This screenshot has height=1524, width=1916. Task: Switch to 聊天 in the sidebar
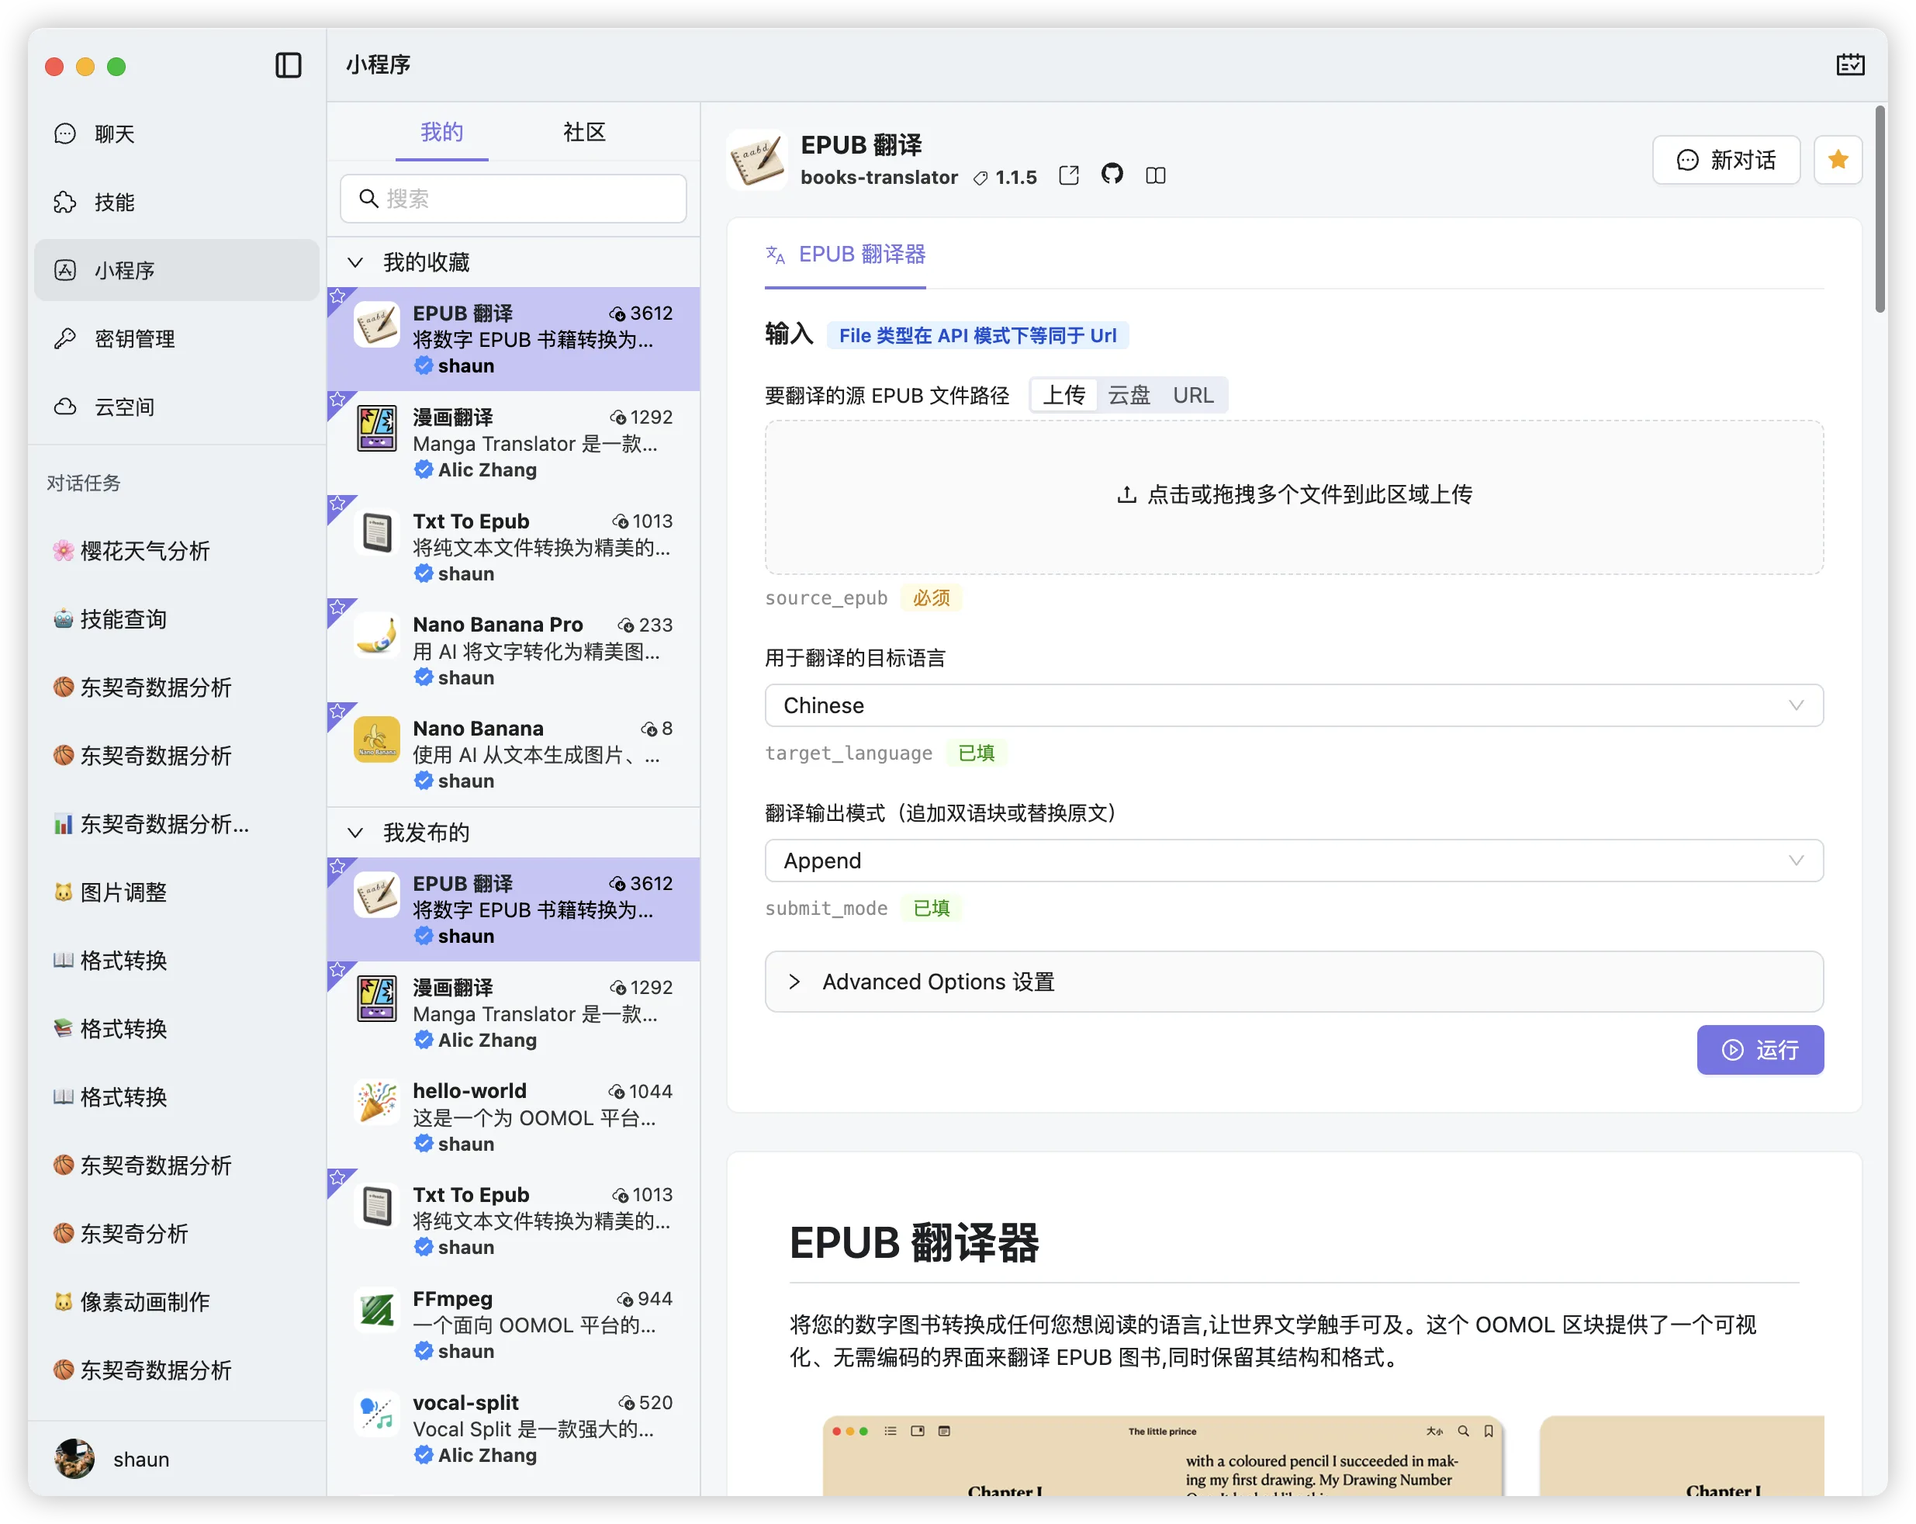115,133
